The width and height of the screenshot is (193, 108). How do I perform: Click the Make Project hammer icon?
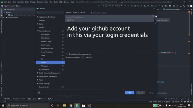(99, 6)
